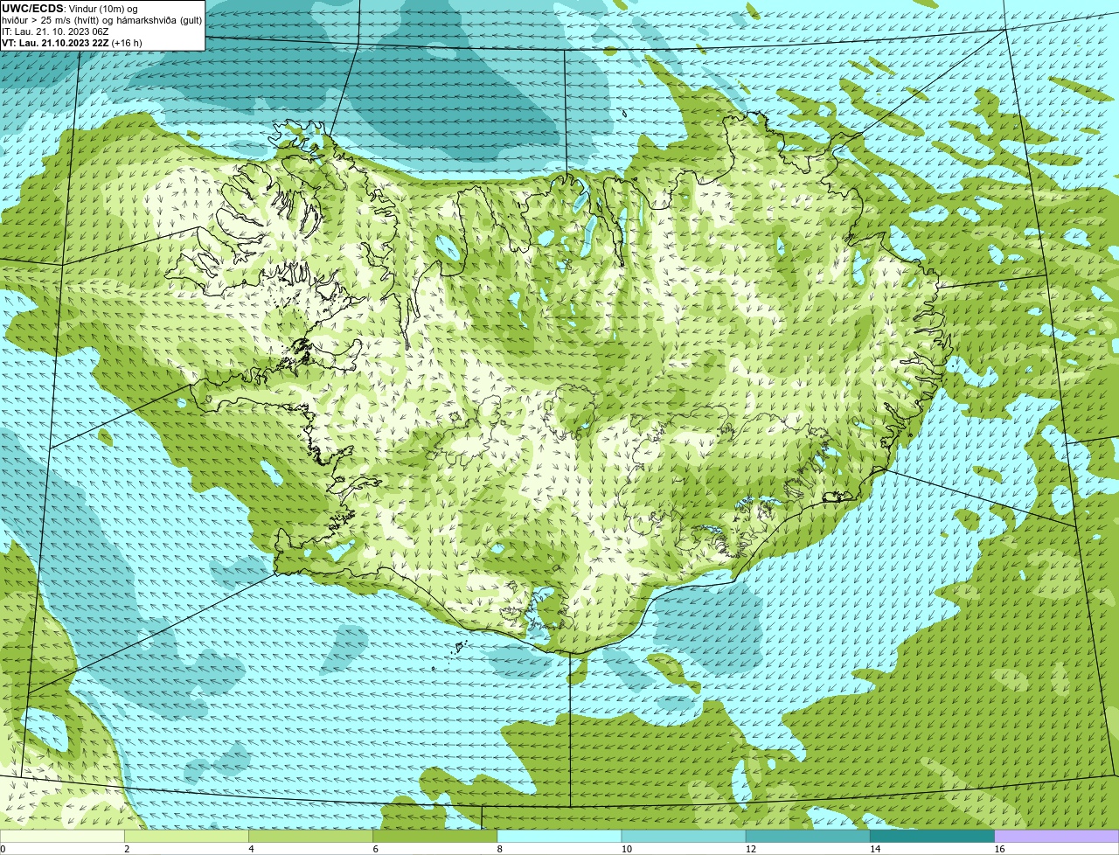Click the scale label '2'
Image resolution: width=1119 pixels, height=855 pixels.
click(x=127, y=849)
